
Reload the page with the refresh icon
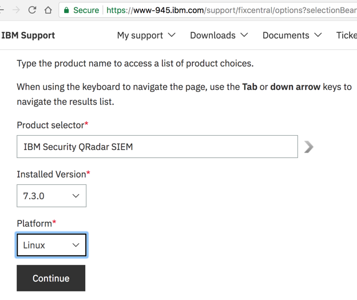[x=32, y=10]
